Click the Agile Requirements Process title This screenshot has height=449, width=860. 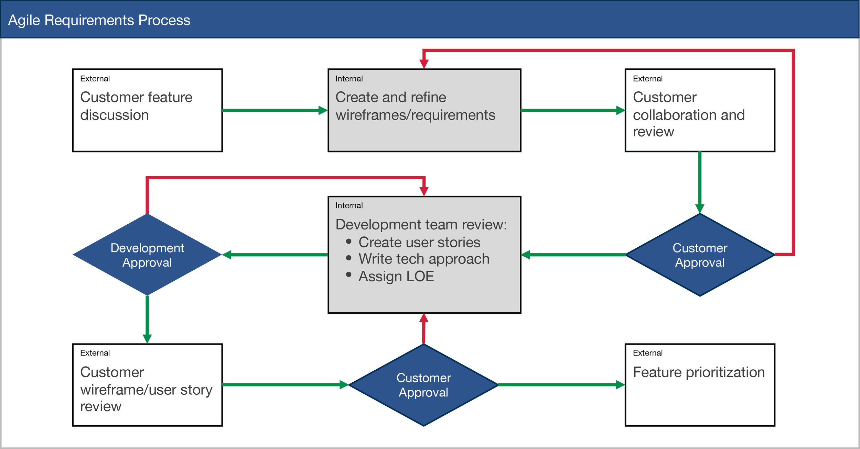[99, 20]
